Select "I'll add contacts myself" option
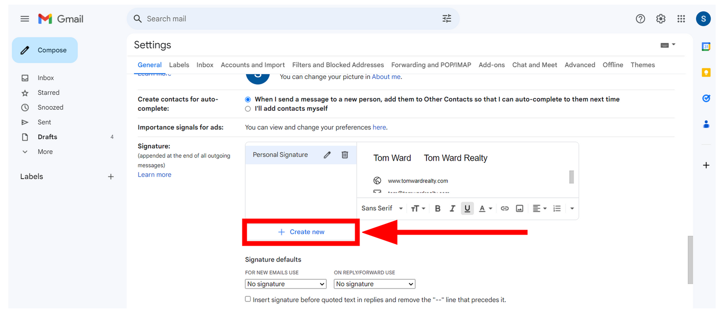Viewport: 724px width, 313px height. (248, 109)
